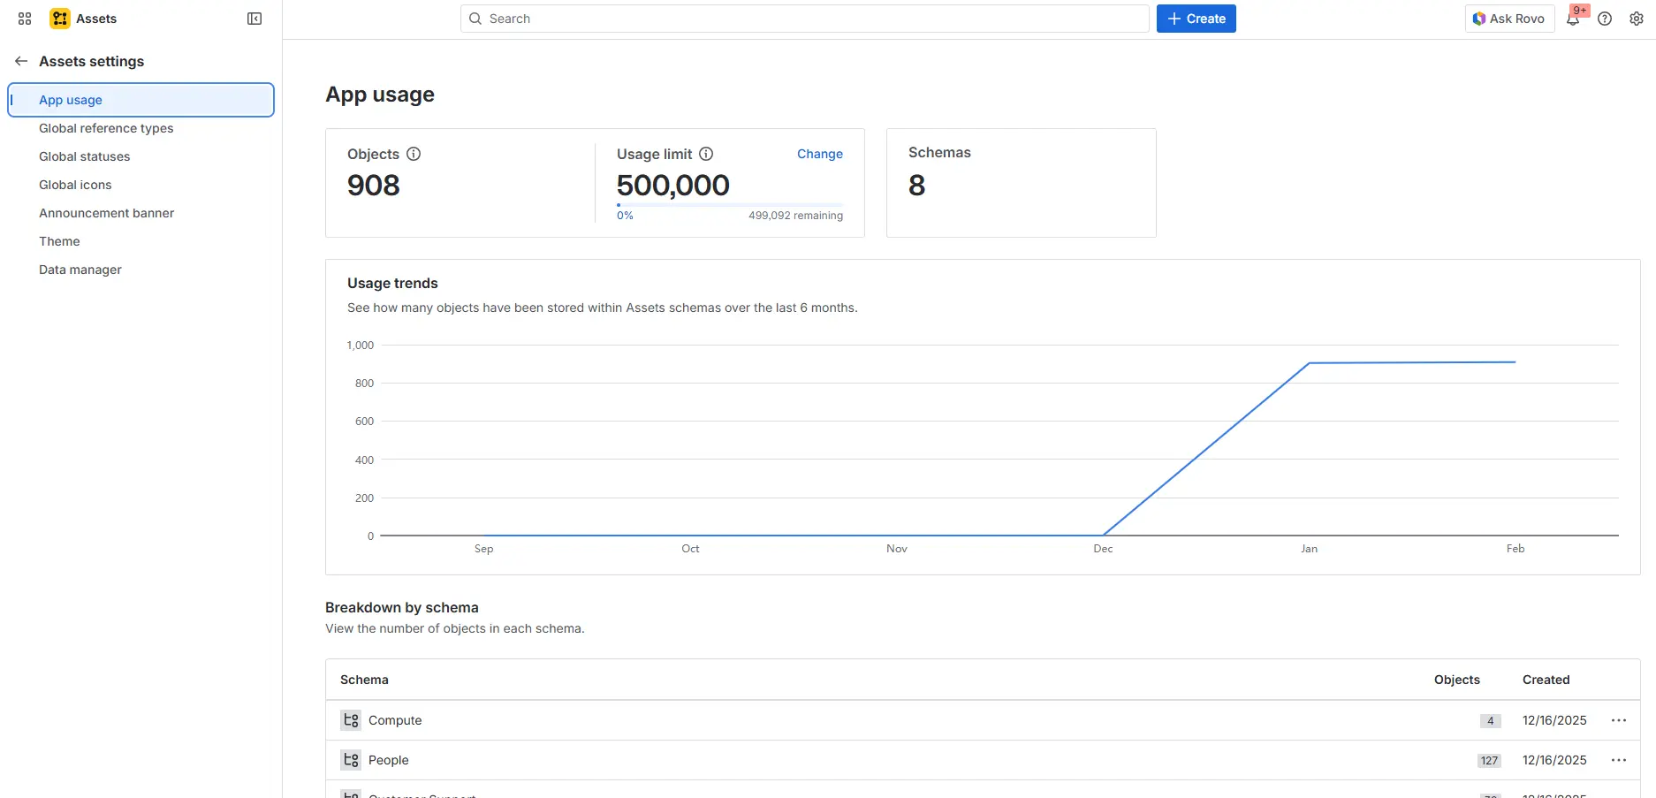Open Global reference types settings
The width and height of the screenshot is (1656, 798).
click(x=106, y=128)
